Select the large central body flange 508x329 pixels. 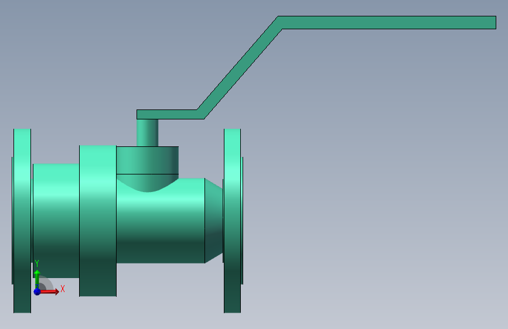pos(98,221)
